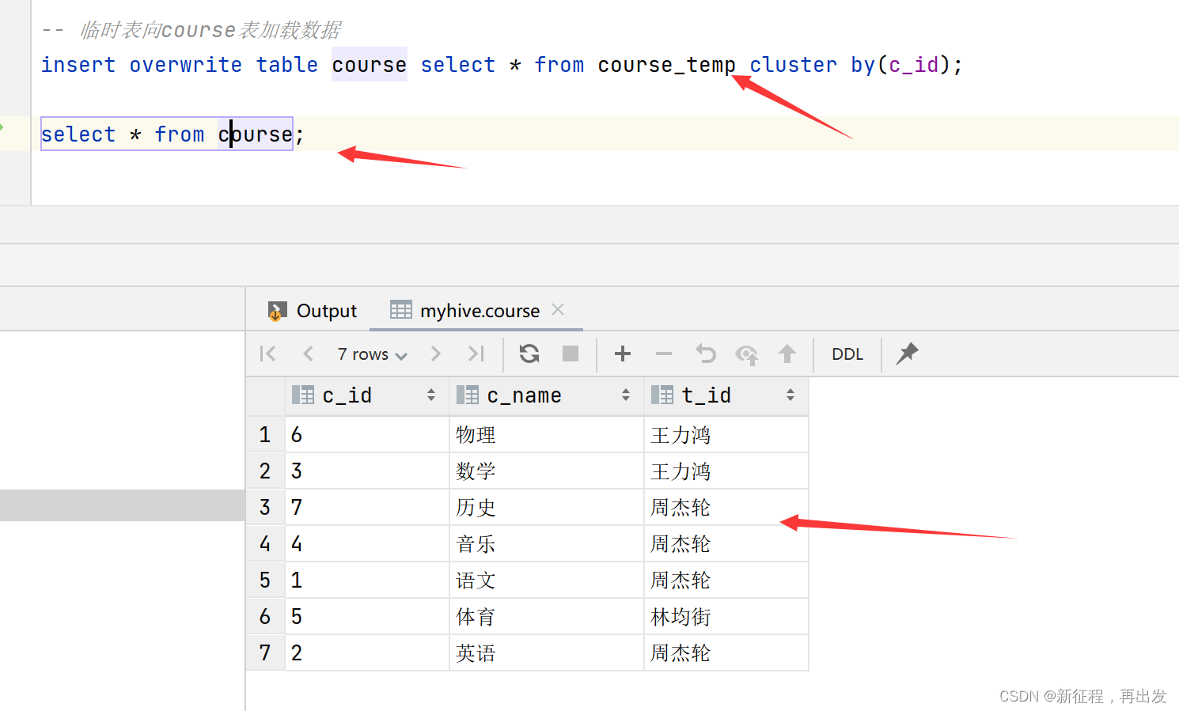Go to first page of results

pos(267,354)
